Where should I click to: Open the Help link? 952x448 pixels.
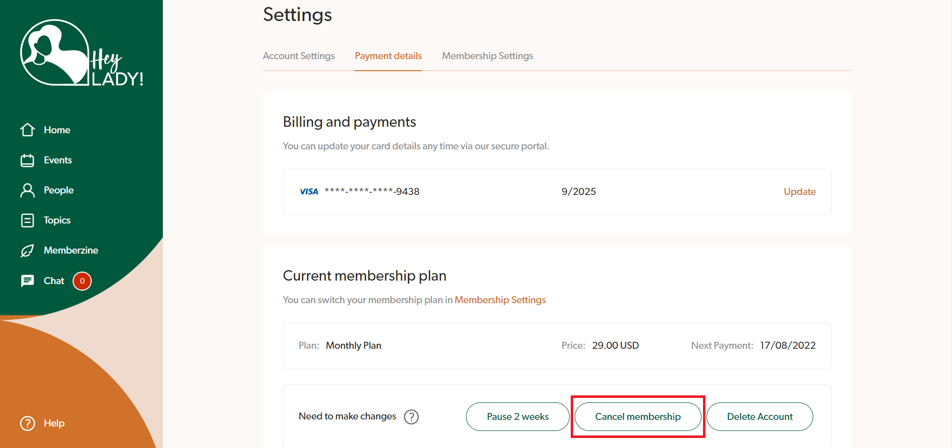pos(54,423)
